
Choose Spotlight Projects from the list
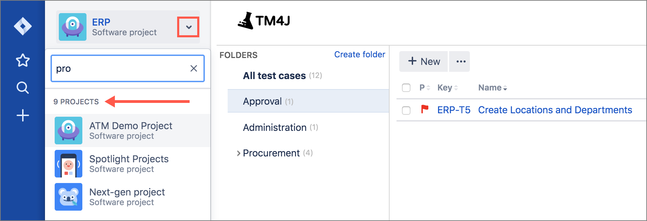point(128,164)
